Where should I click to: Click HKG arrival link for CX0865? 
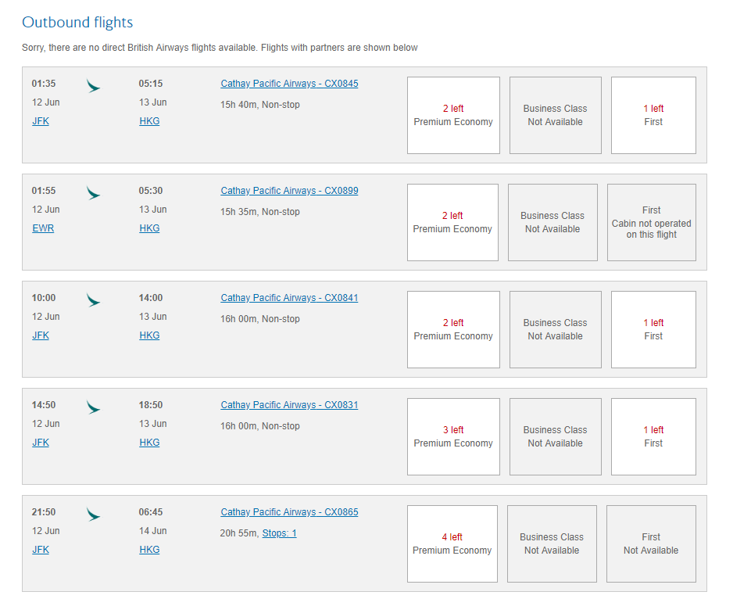(149, 550)
